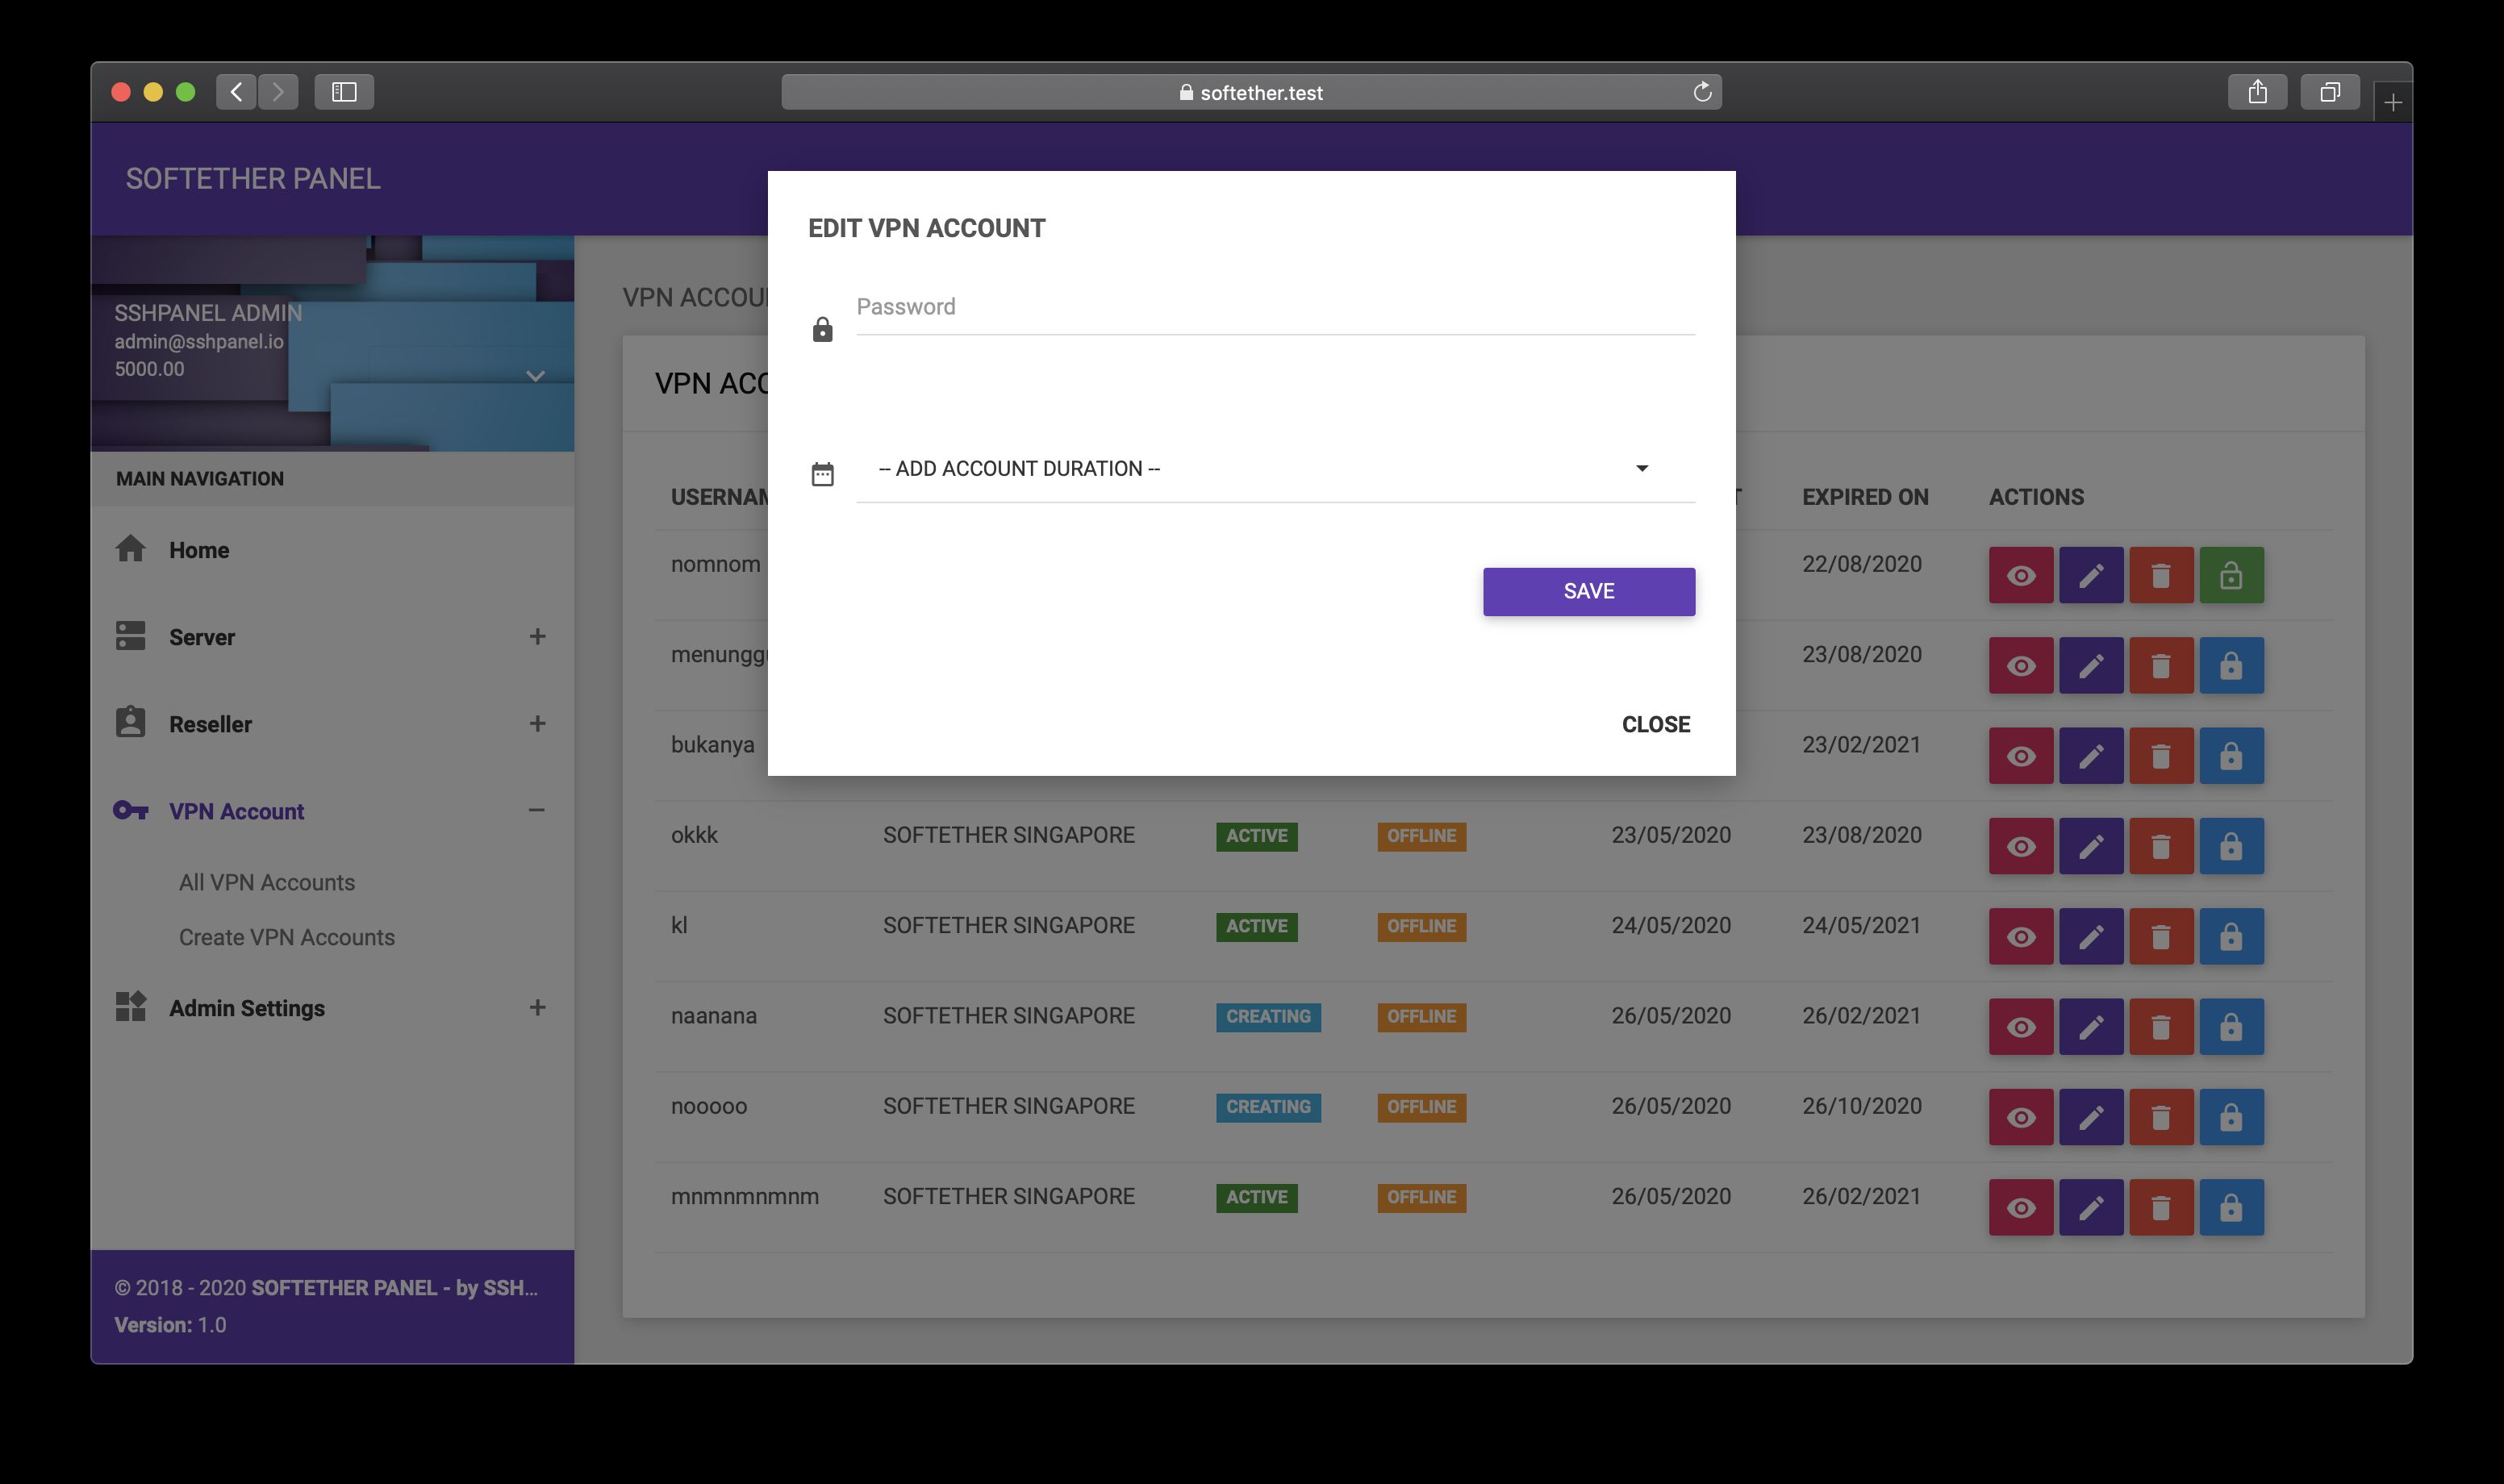Expand Server menu with plus sign

coord(537,637)
